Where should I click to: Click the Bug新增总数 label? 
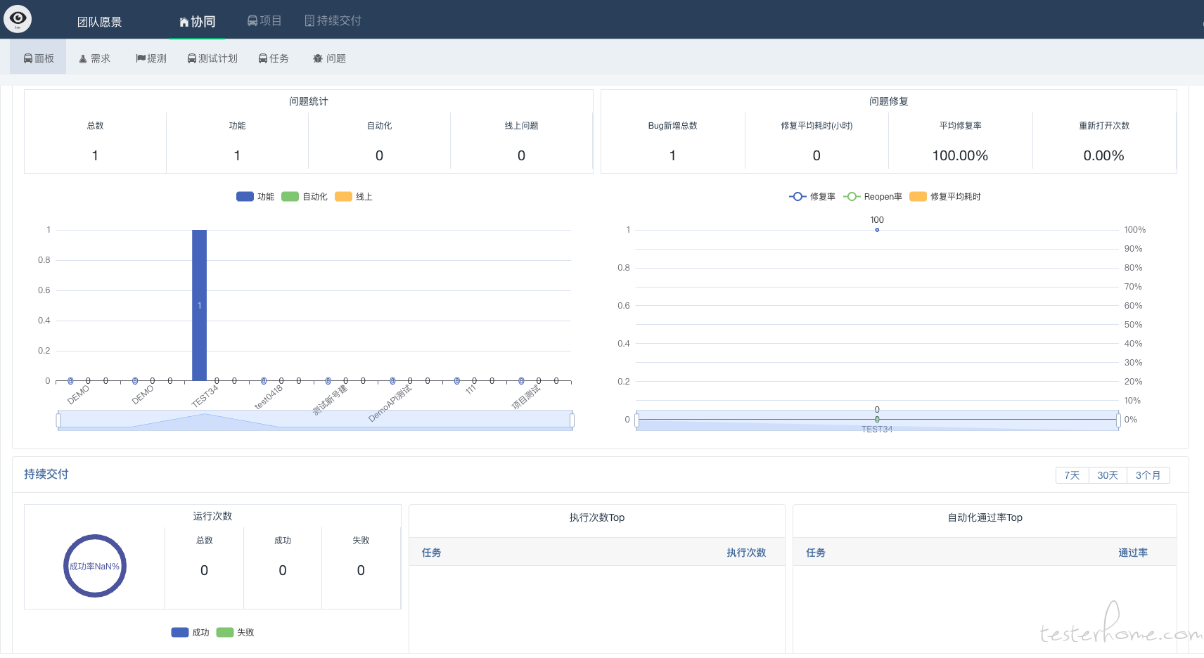[672, 126]
